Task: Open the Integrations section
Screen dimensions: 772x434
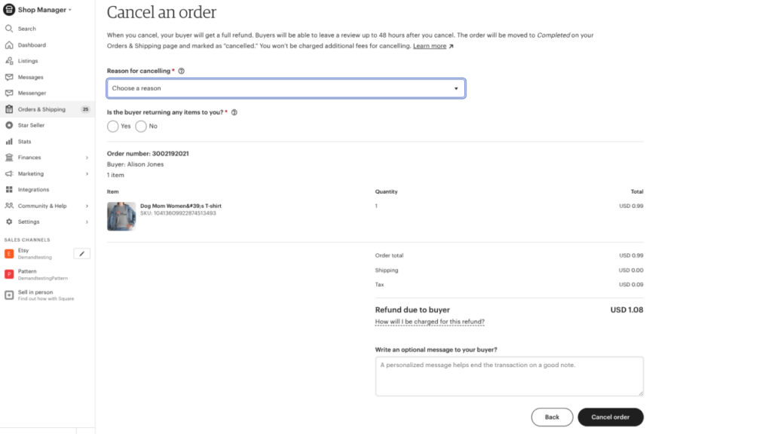Action: click(32, 189)
